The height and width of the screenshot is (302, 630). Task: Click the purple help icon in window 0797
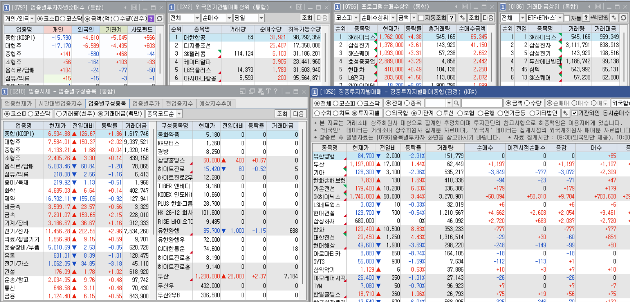click(151, 18)
